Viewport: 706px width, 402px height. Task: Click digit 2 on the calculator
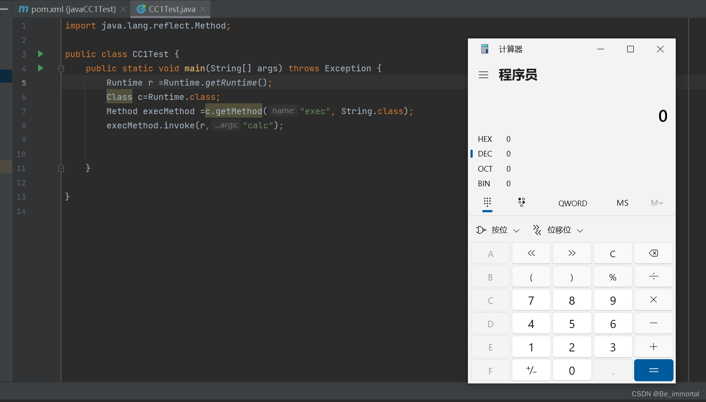tap(572, 347)
